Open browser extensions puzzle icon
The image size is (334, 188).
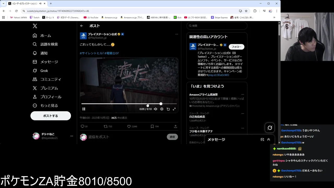click(255, 11)
